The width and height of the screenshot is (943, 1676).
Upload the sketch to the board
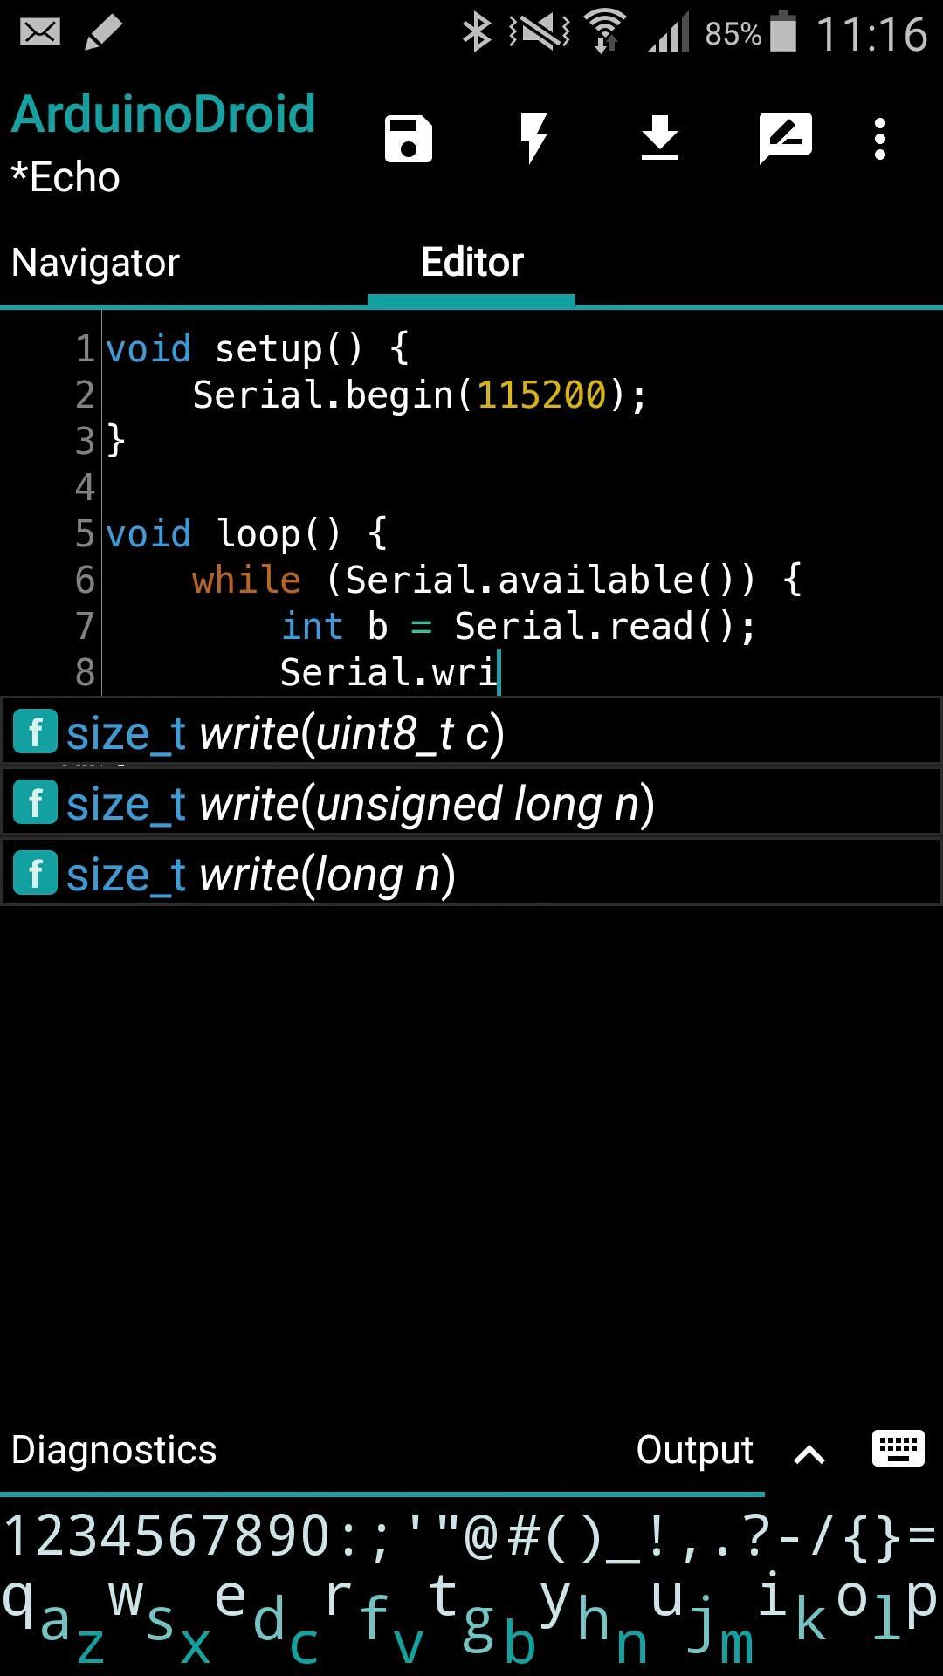tap(660, 136)
